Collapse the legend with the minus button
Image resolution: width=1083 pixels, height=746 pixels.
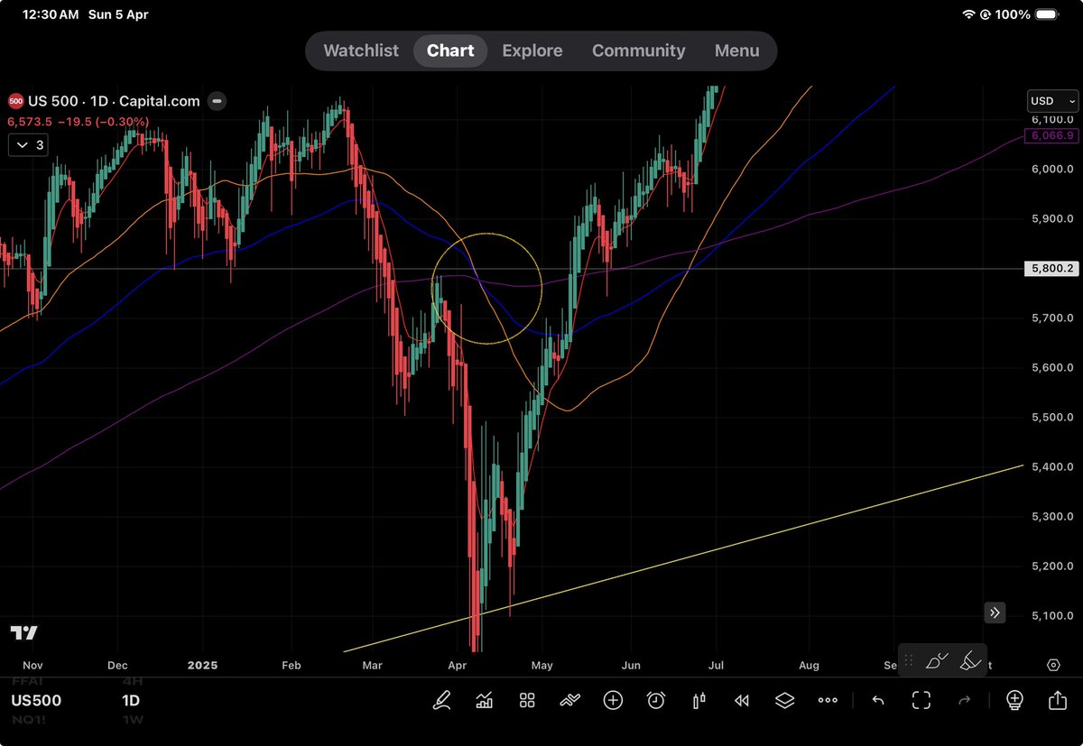pyautogui.click(x=217, y=102)
